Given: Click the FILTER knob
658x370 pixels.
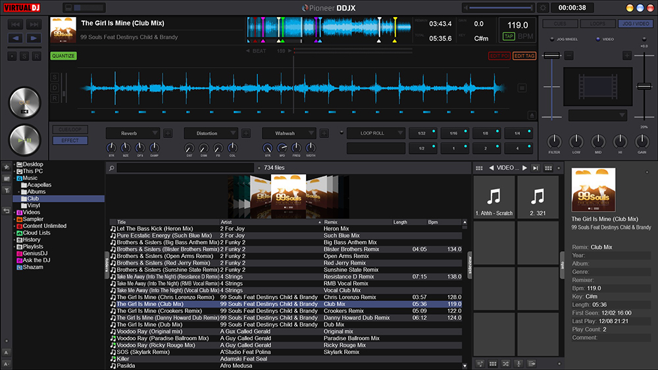Looking at the screenshot, I should (x=554, y=141).
